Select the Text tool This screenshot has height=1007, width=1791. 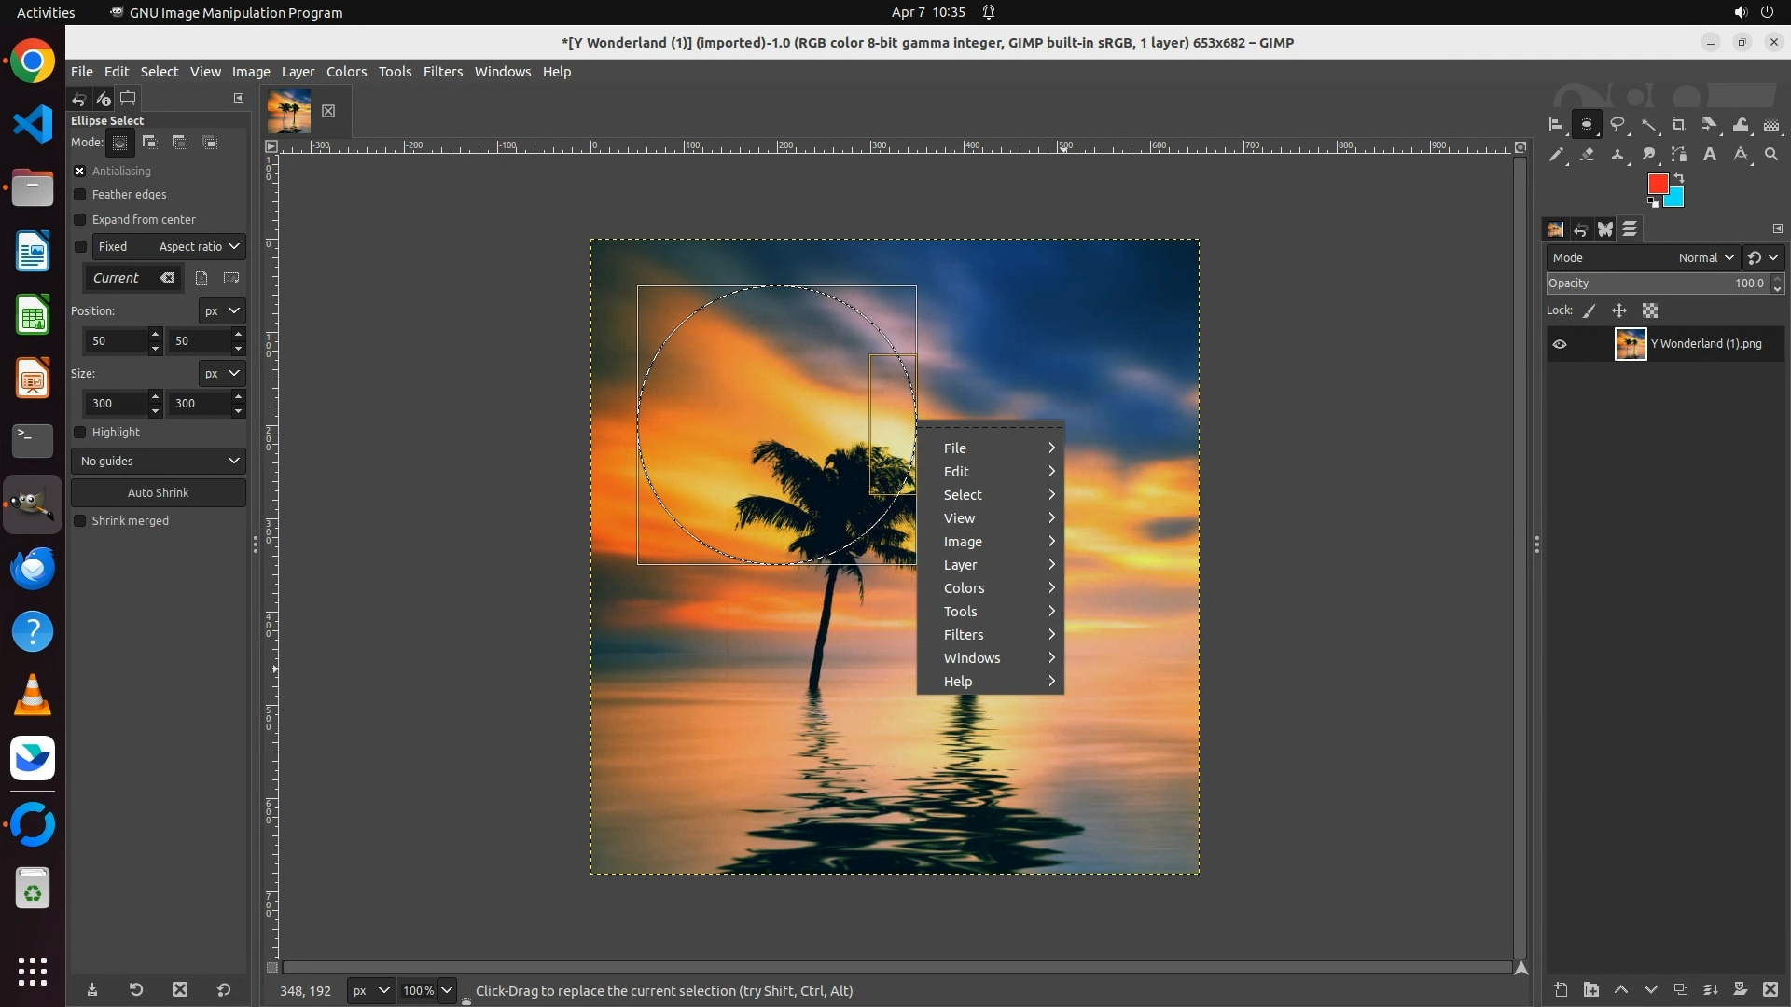coord(1710,155)
